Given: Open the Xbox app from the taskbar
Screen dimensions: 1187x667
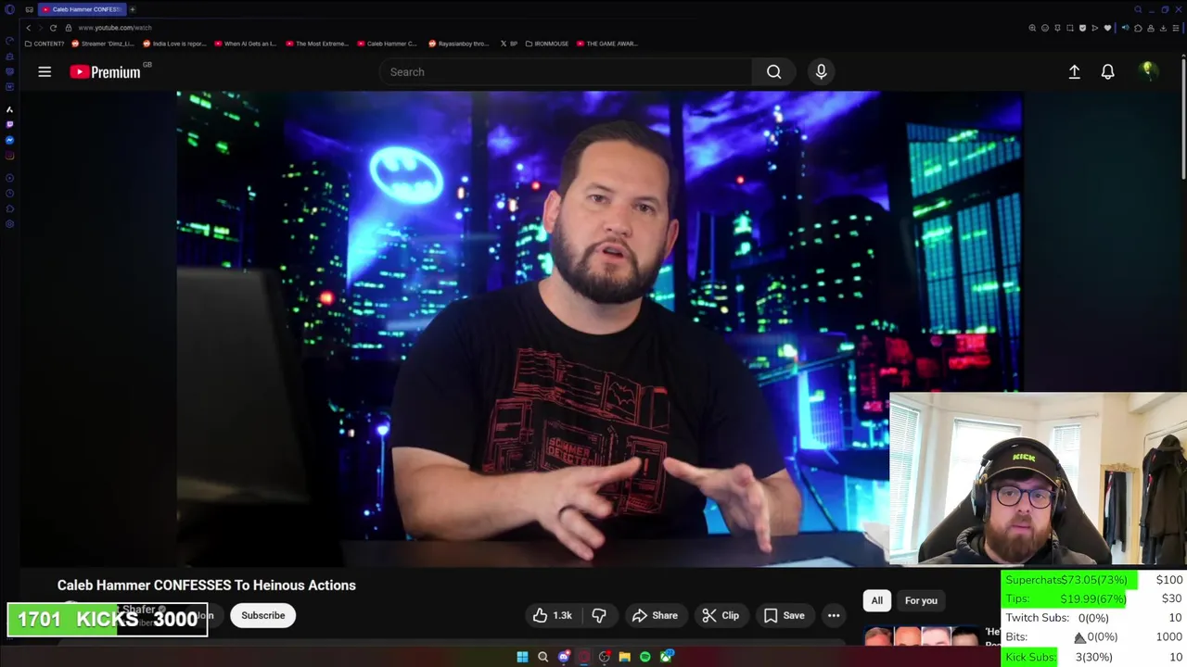Looking at the screenshot, I should pos(667,657).
